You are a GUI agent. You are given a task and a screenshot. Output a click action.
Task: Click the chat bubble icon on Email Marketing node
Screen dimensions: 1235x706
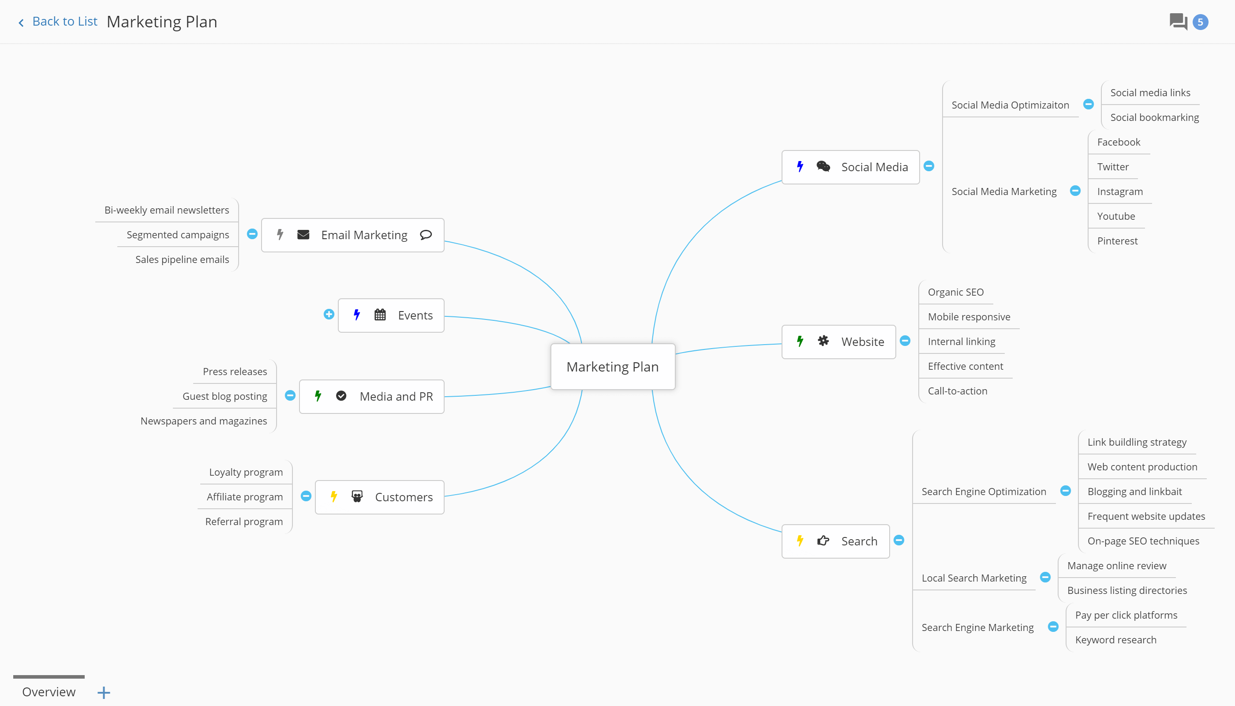pos(427,235)
